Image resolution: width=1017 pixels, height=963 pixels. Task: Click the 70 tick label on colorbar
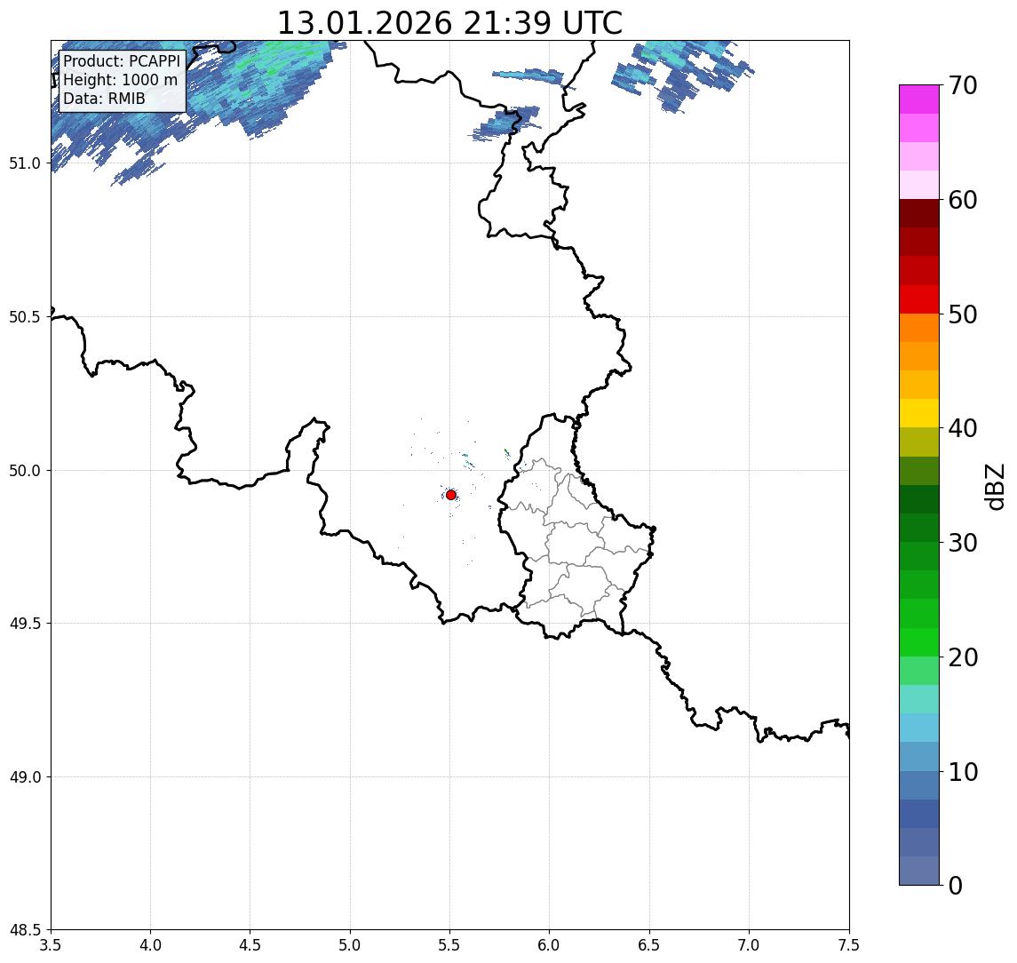tap(963, 85)
